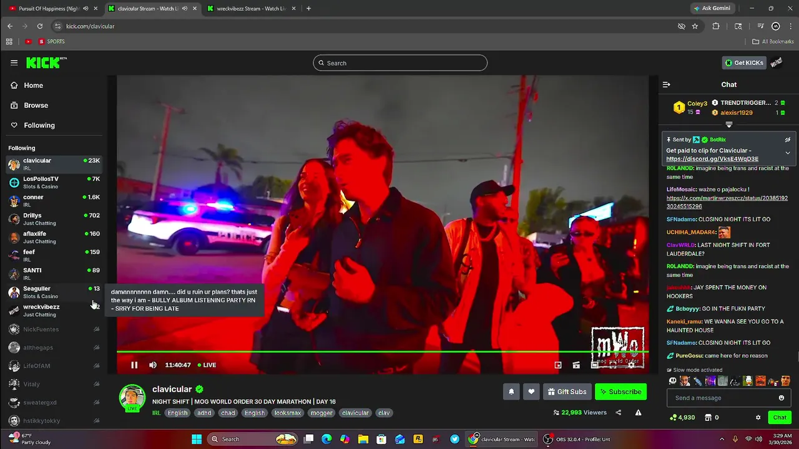
Task: Report the stream with warning triangle
Action: coord(638,412)
